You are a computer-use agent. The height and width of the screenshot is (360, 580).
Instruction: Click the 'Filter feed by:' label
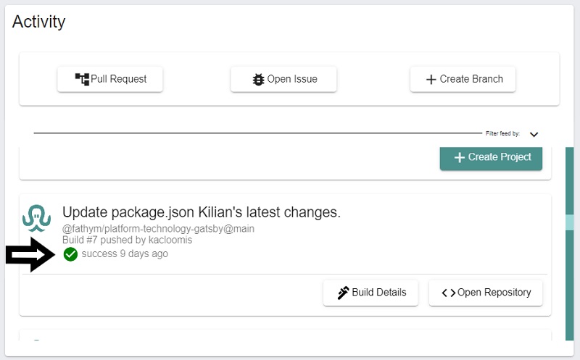click(x=502, y=133)
